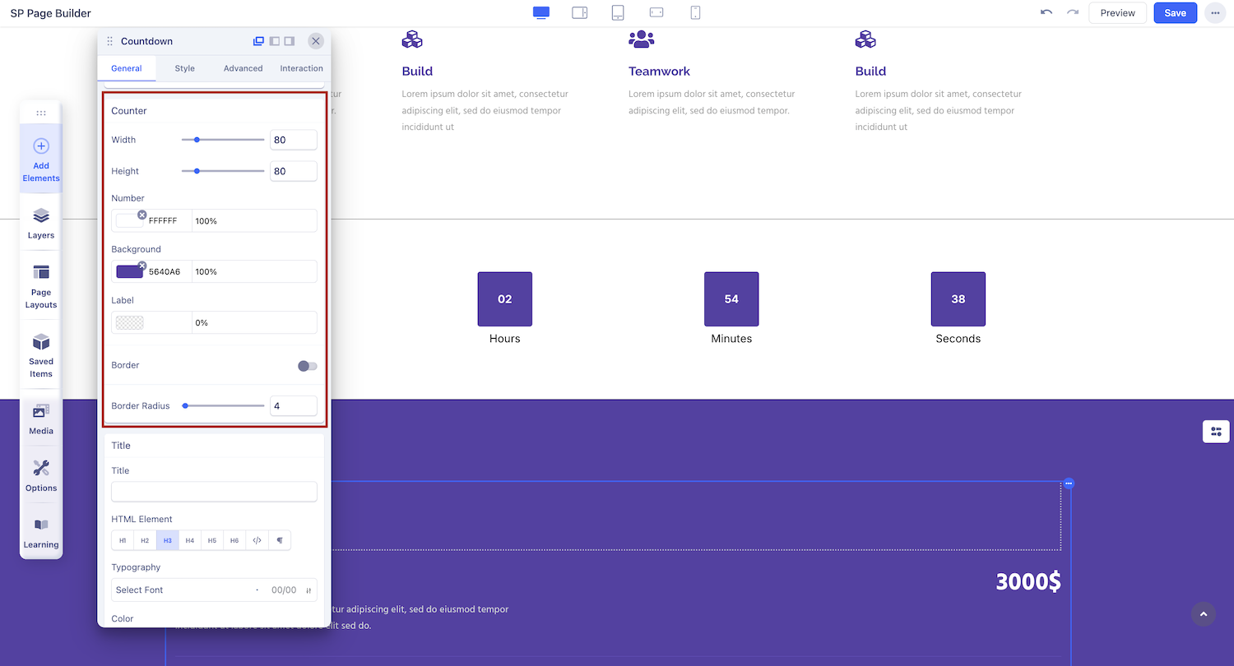This screenshot has width=1234, height=666.
Task: Switch to the Style tab
Action: point(184,68)
